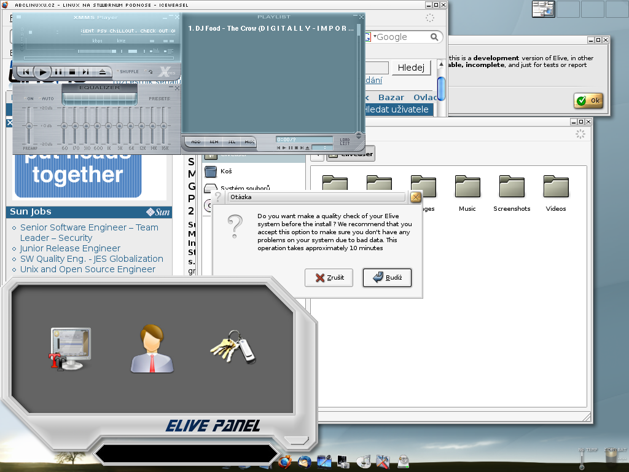Skip to next track in XMMS
This screenshot has height=472, width=629.
[86, 72]
